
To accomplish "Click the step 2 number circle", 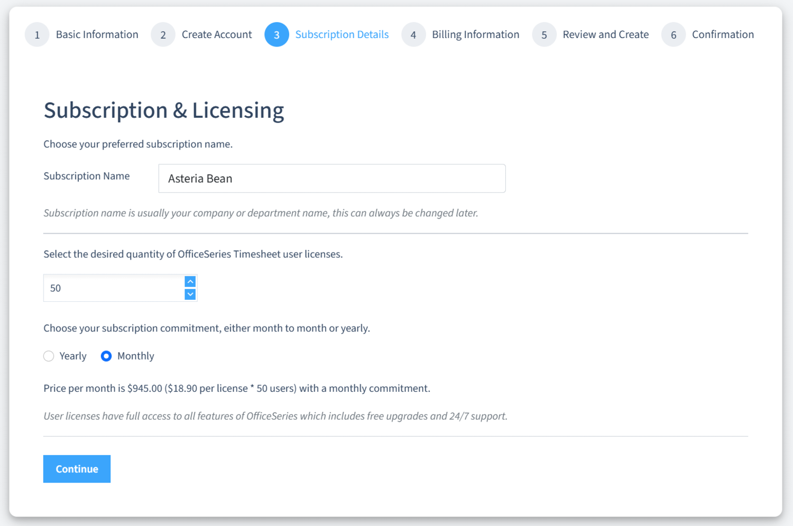I will (x=163, y=35).
